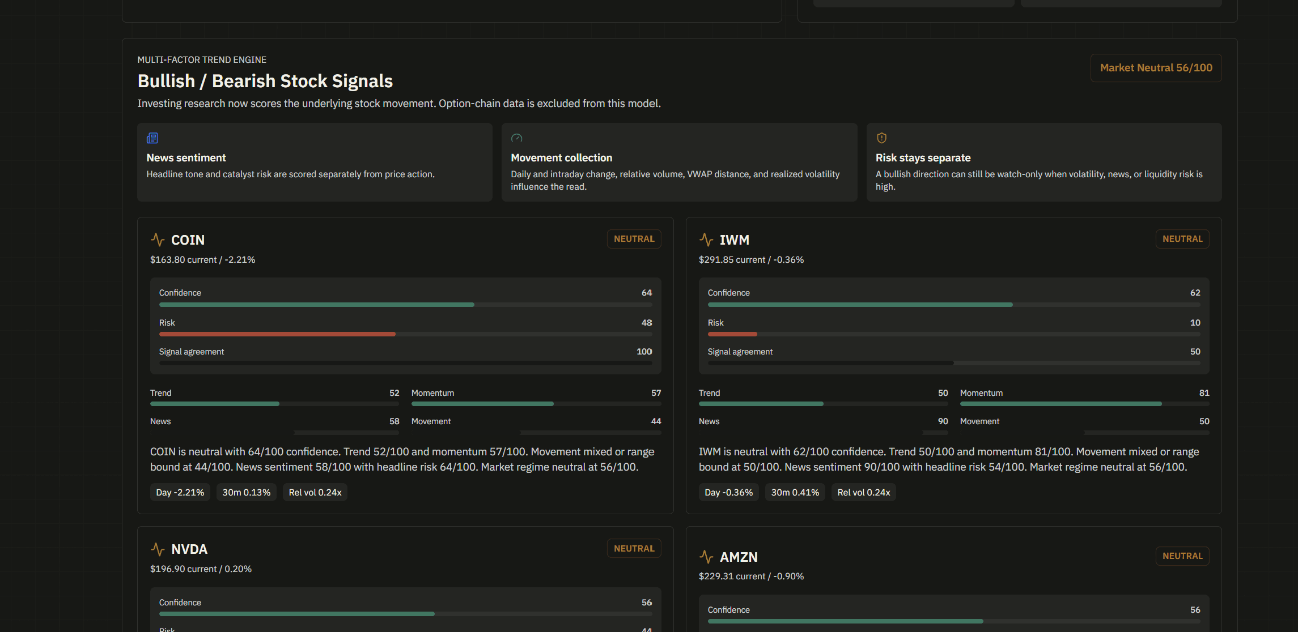This screenshot has width=1298, height=632.
Task: Click IWM Momentum progress bar
Action: pyautogui.click(x=1085, y=404)
